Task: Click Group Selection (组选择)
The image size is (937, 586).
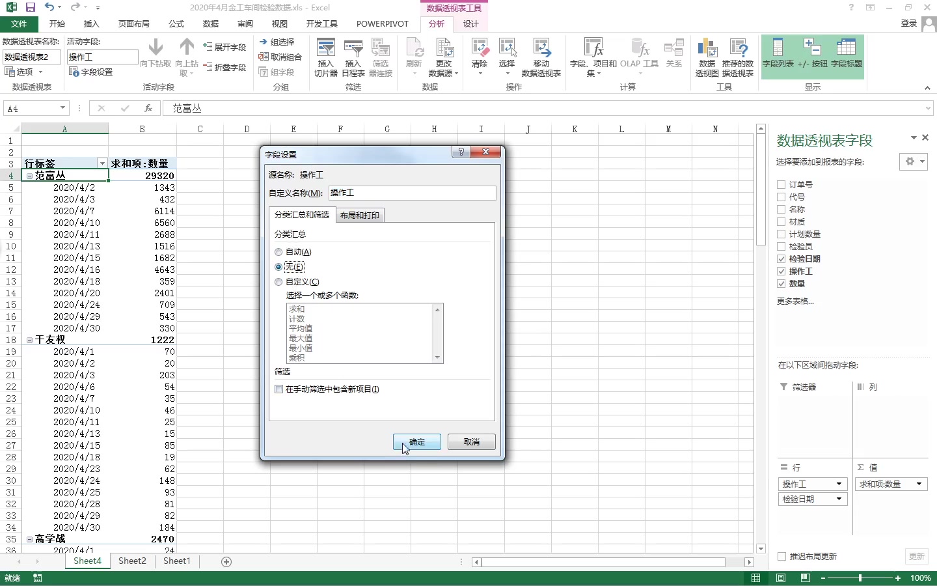Action: (x=277, y=42)
